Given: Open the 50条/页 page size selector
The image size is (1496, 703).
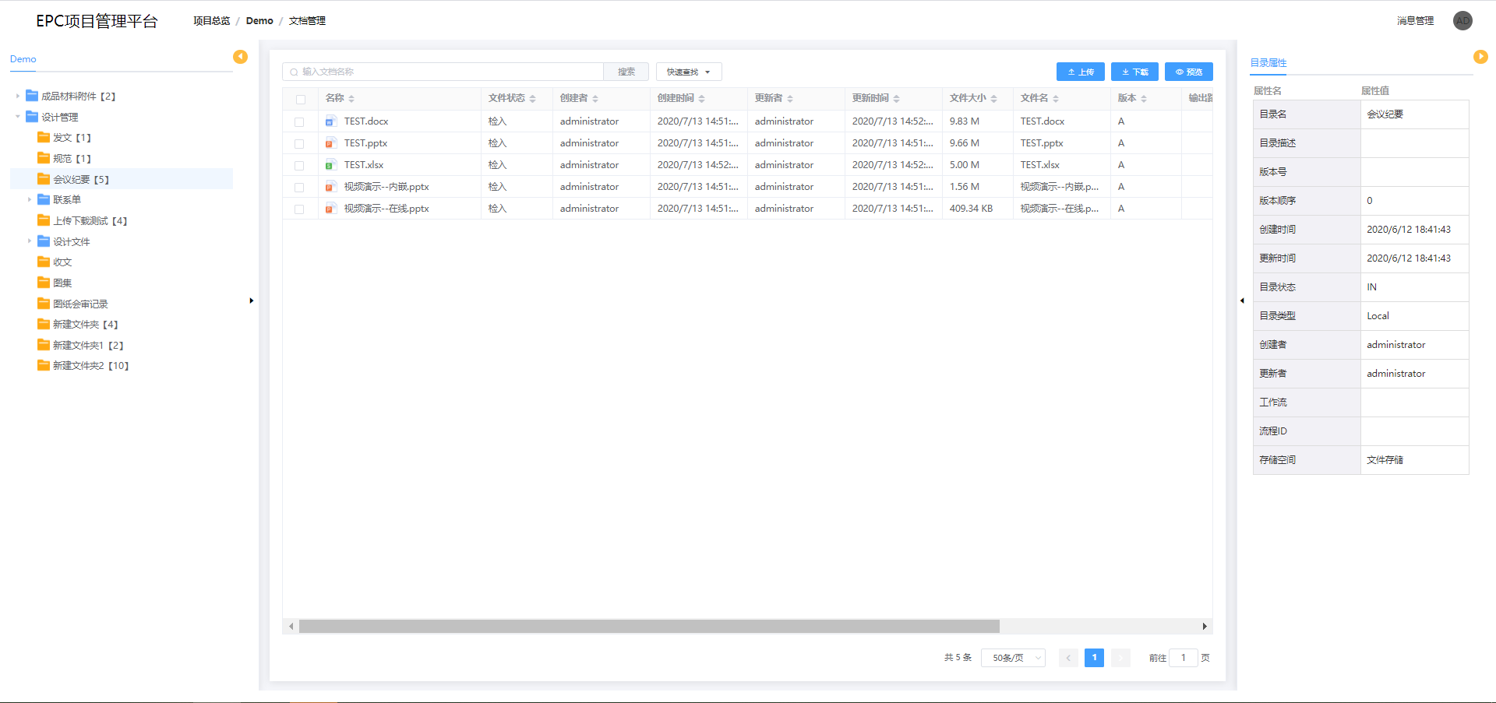Looking at the screenshot, I should (x=1013, y=658).
